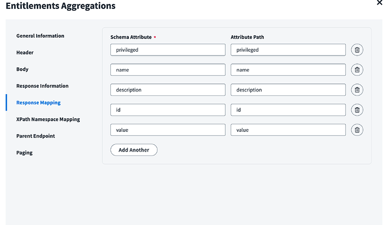Delete the name attribute mapping row
Image resolution: width=388 pixels, height=225 pixels.
point(357,70)
